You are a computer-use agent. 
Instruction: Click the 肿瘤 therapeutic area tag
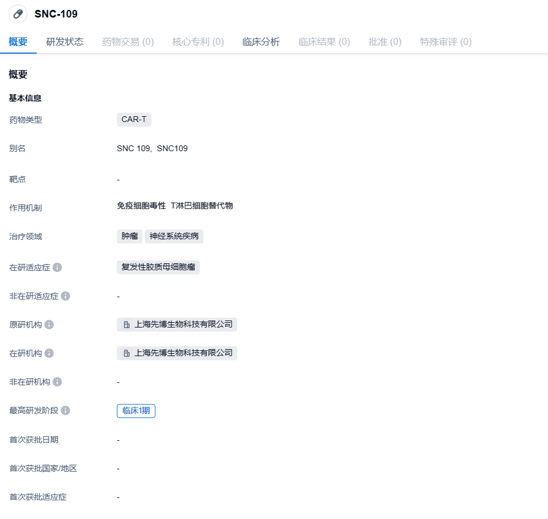[130, 236]
